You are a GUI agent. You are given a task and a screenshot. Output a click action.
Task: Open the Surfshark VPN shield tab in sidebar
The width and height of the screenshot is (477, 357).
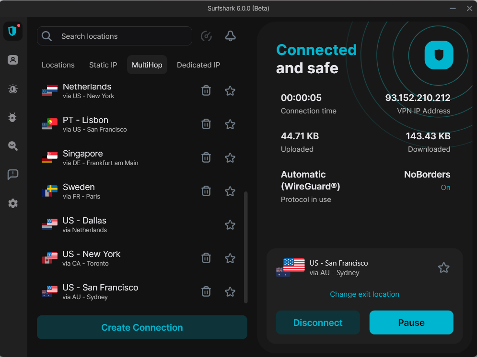coord(13,31)
